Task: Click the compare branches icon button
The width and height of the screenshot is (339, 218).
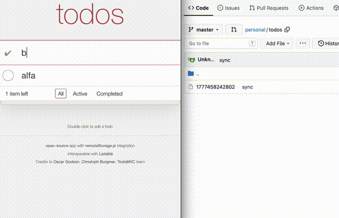Action: [x=234, y=29]
